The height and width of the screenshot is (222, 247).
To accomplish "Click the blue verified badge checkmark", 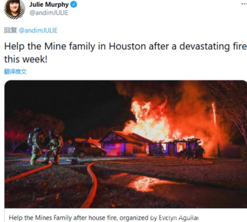I will [x=74, y=4].
